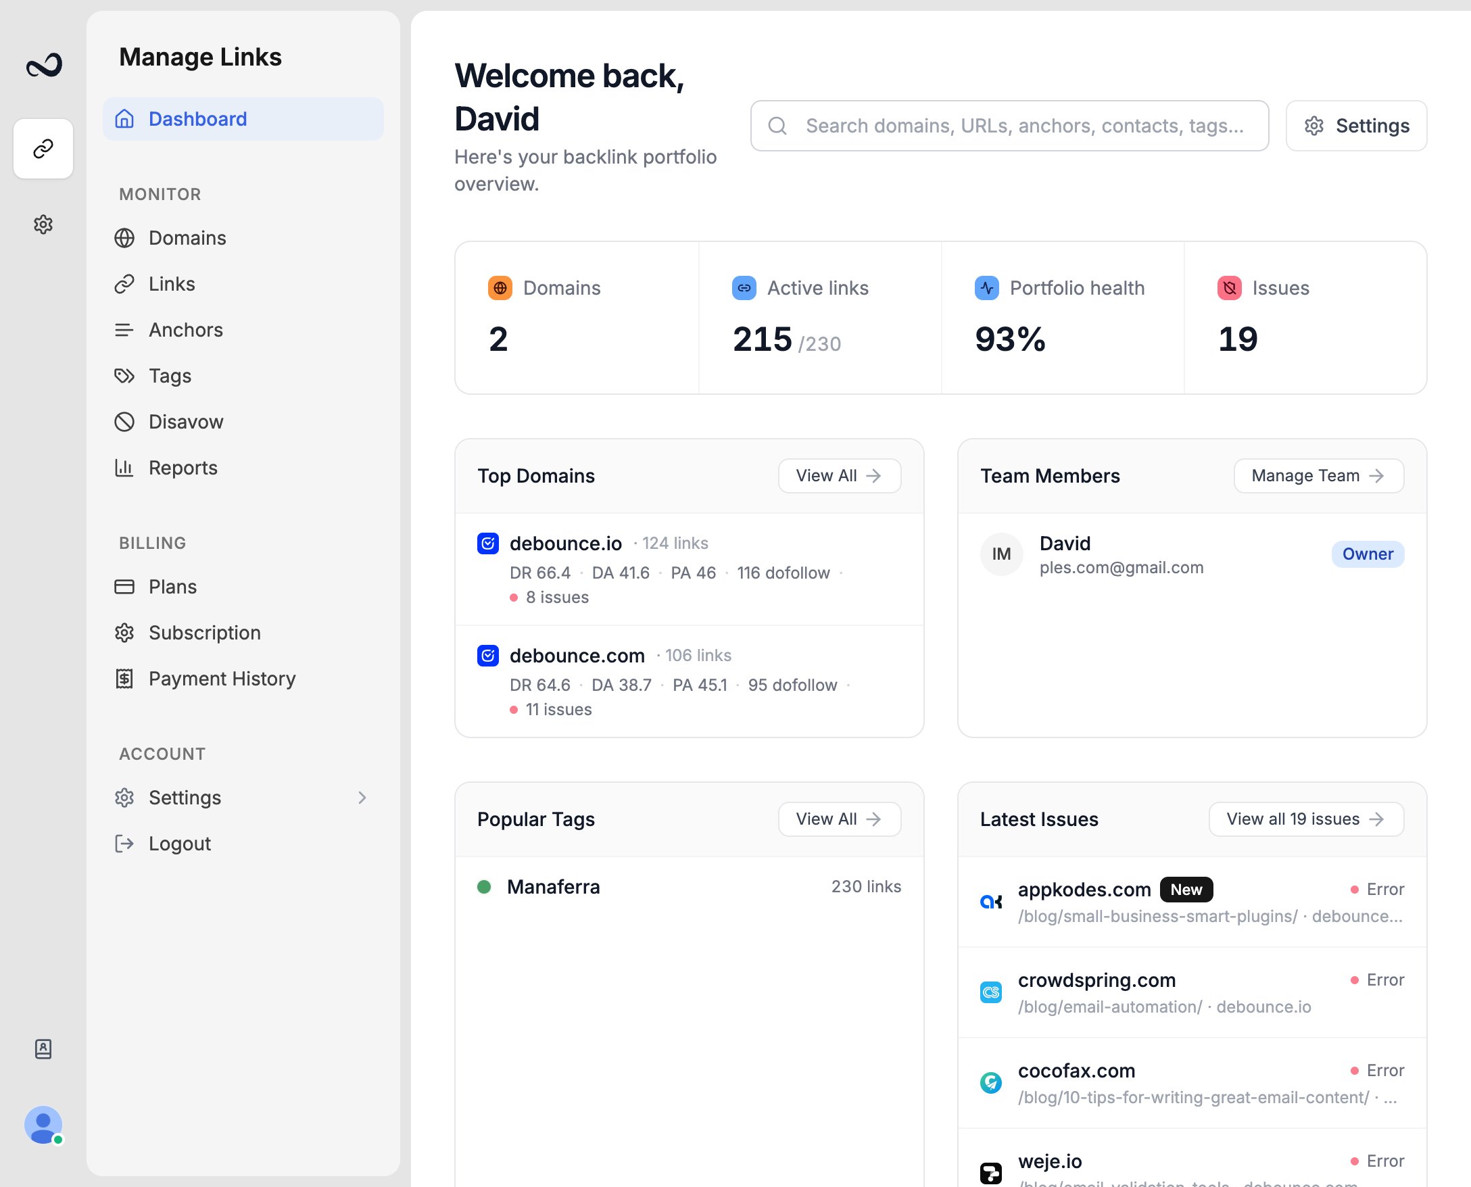Viewport: 1471px width, 1187px height.
Task: Open Domains in Monitor section
Action: coord(243,238)
